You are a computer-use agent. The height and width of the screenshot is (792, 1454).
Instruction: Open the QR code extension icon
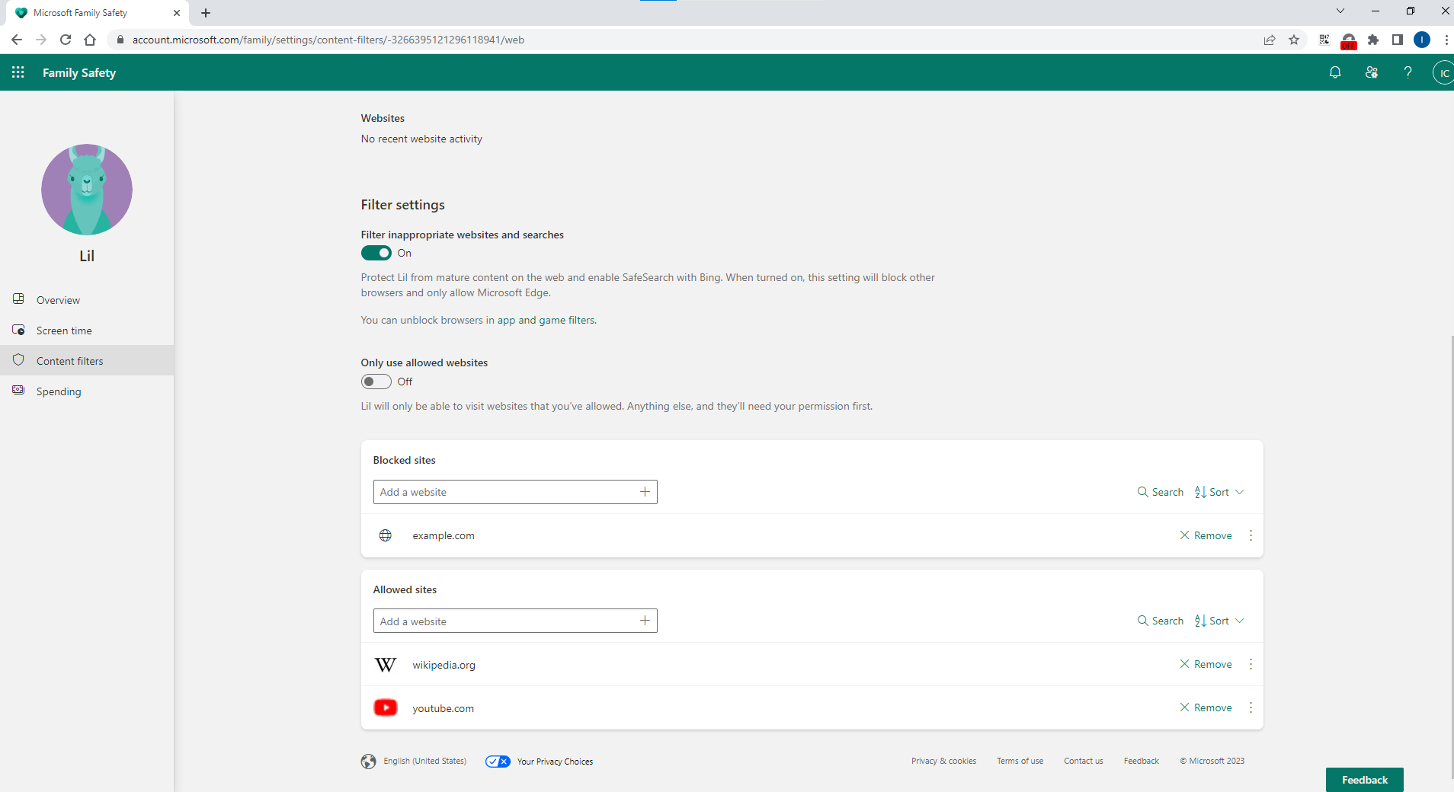(1324, 40)
